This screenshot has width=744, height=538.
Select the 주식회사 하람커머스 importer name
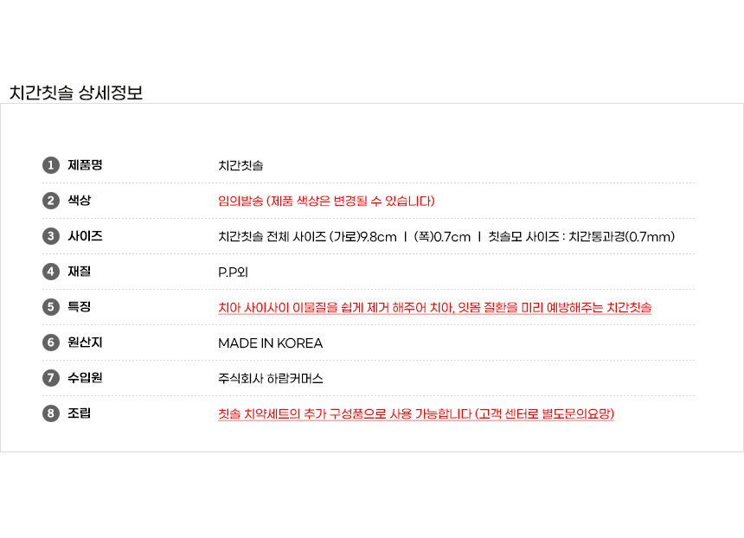click(271, 379)
